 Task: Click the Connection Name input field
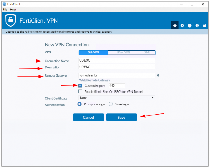point(117,61)
